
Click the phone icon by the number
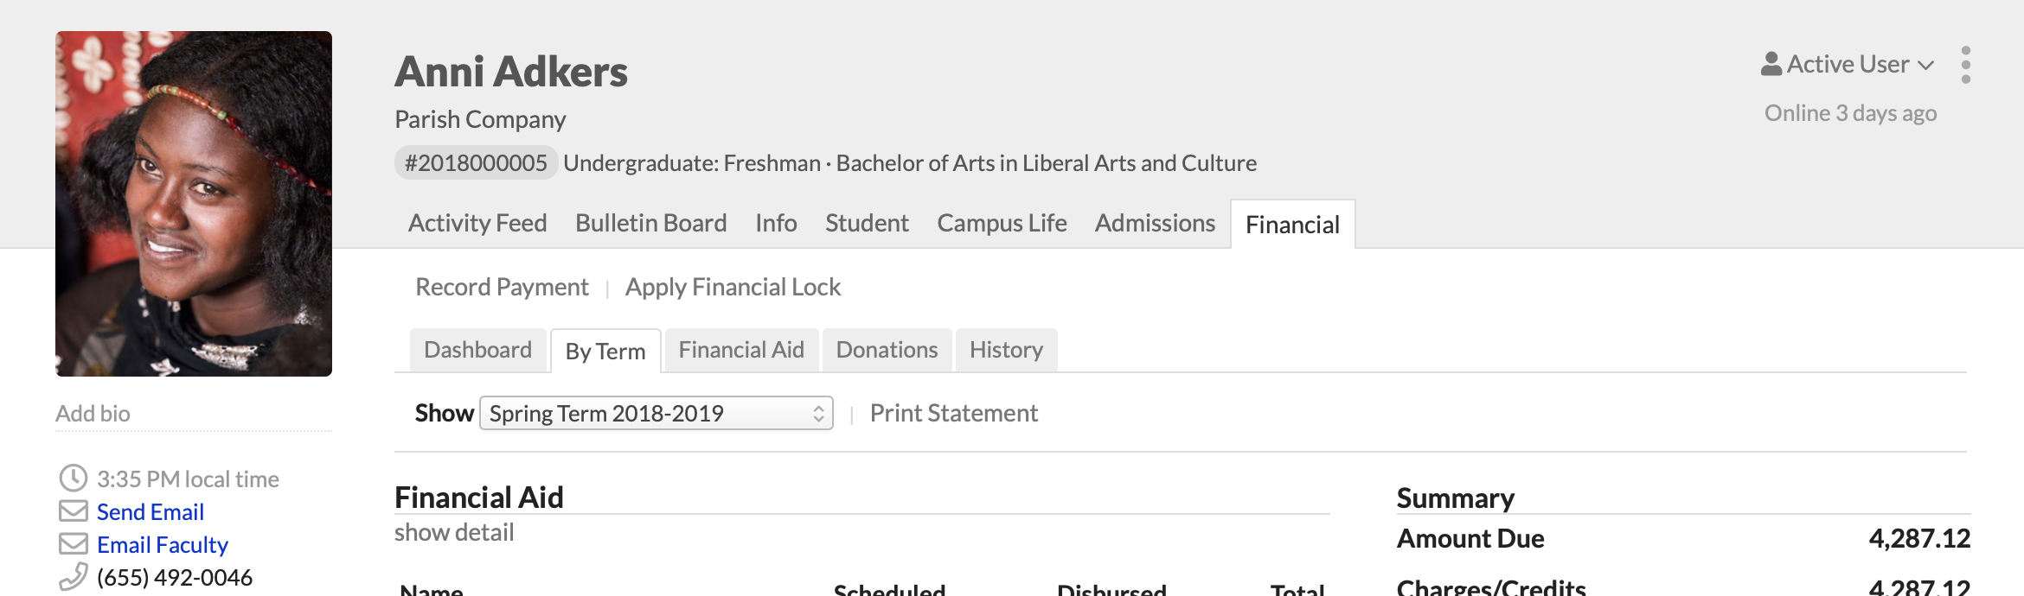coord(73,576)
